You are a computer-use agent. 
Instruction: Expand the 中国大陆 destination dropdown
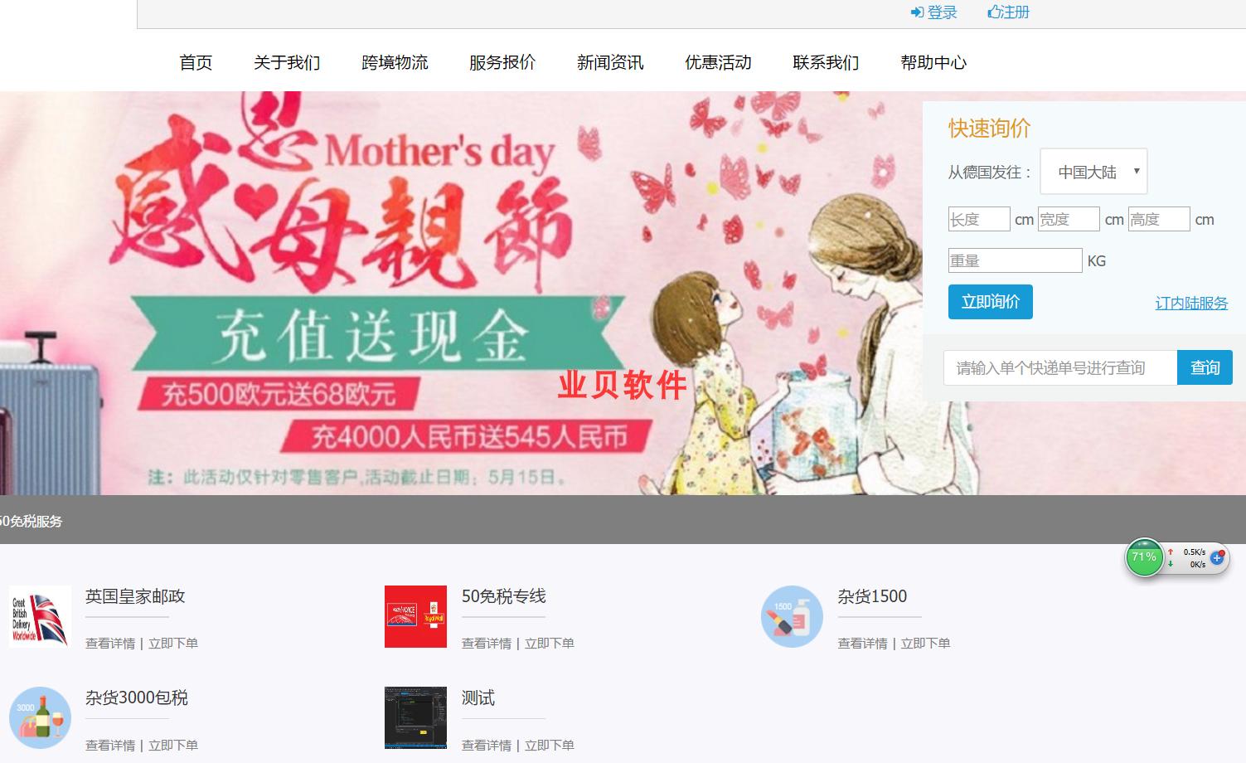coord(1093,172)
